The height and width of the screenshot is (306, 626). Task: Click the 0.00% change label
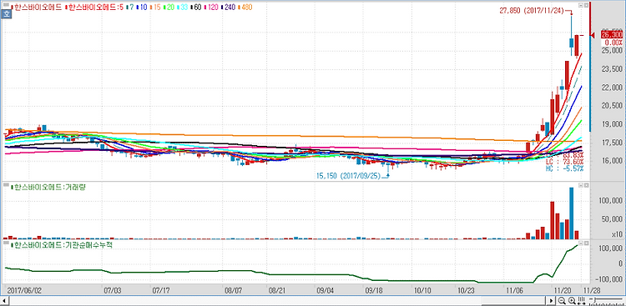613,43
